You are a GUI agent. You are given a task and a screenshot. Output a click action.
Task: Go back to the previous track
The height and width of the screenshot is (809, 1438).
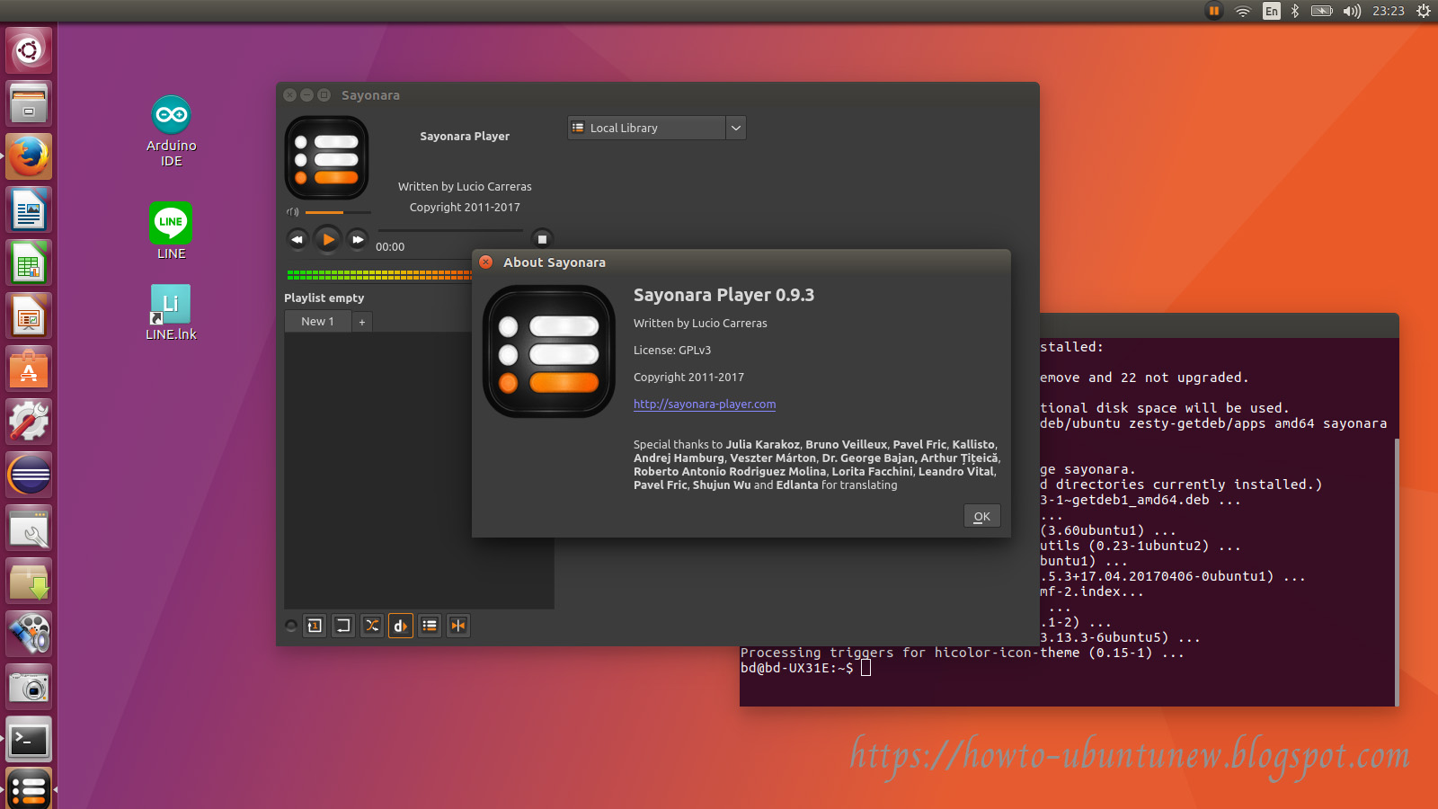[x=297, y=239]
